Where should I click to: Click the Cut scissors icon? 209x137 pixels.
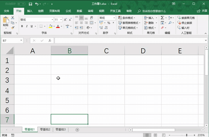point(13,18)
